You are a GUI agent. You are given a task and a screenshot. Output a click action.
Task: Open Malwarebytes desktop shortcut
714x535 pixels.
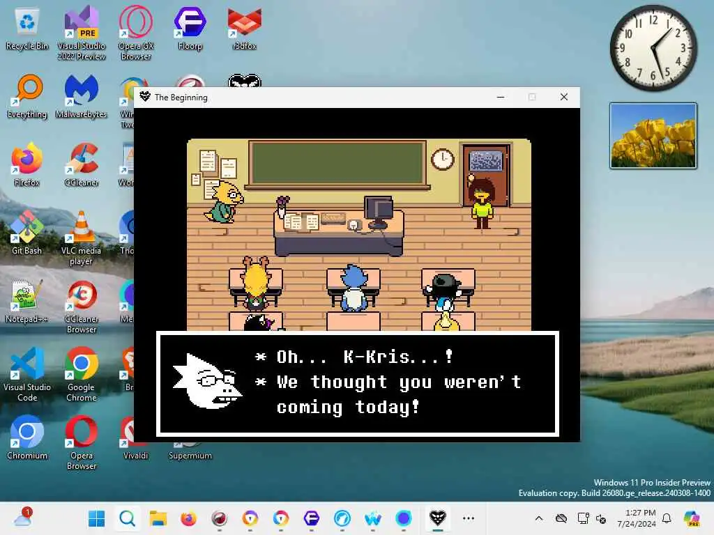(x=82, y=96)
